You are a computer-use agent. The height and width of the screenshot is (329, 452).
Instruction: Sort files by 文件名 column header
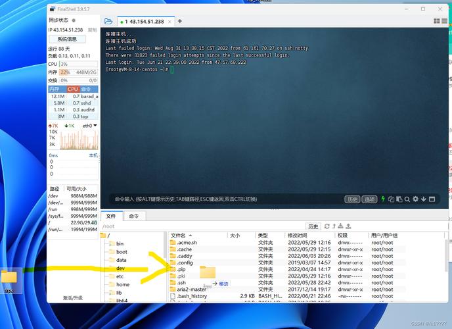[198, 236]
